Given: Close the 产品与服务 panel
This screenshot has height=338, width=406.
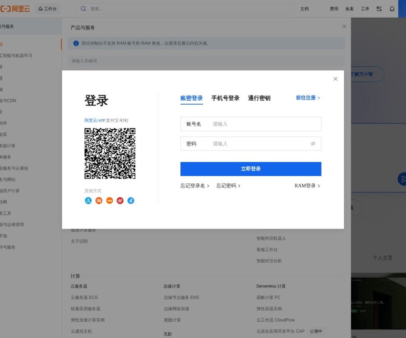Looking at the screenshot, I should coord(344,27).
